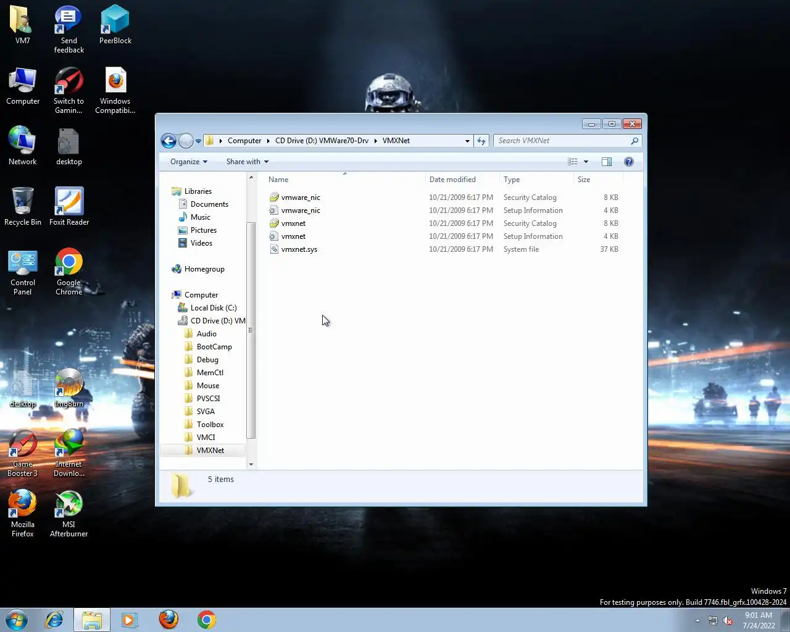Open Internet Explorer from taskbar
The width and height of the screenshot is (790, 632).
[54, 620]
